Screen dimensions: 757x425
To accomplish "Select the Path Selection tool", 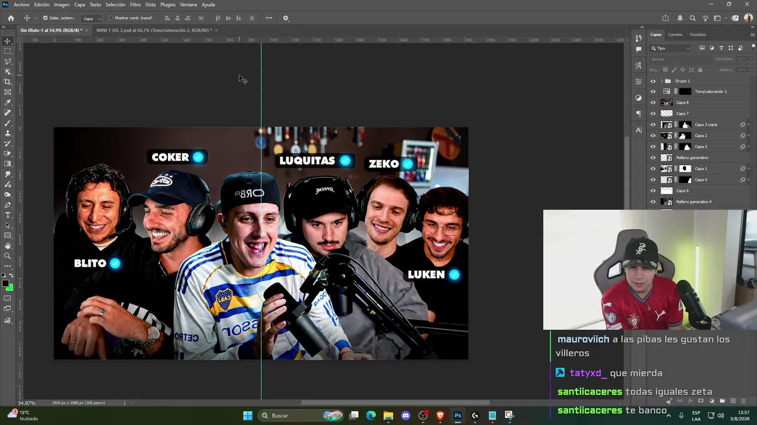I will coord(8,225).
